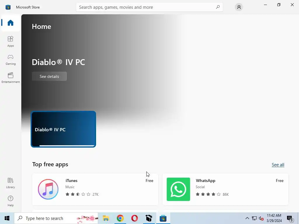This screenshot has width=299, height=224.
Task: Open the network status tray icon
Action: pos(254,218)
